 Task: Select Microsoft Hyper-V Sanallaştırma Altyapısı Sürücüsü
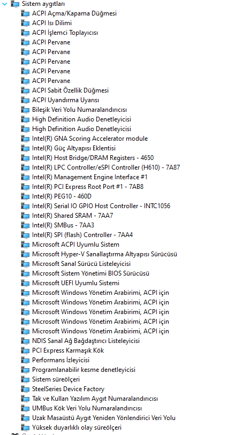[x=105, y=254]
